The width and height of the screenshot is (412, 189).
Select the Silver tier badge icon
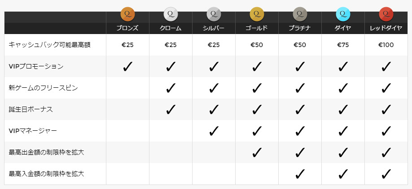[214, 14]
